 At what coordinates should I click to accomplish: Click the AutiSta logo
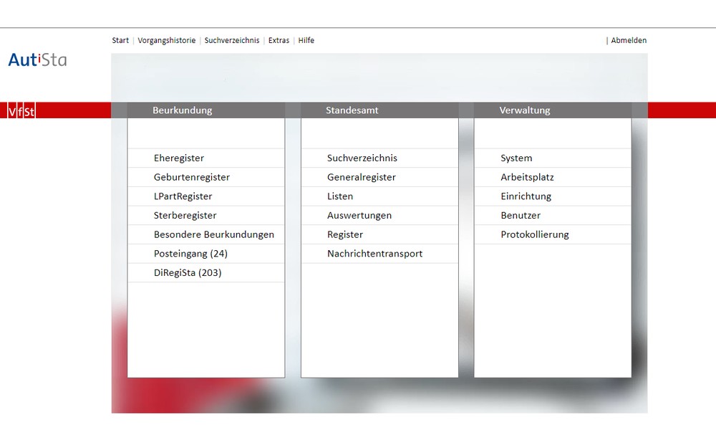37,59
